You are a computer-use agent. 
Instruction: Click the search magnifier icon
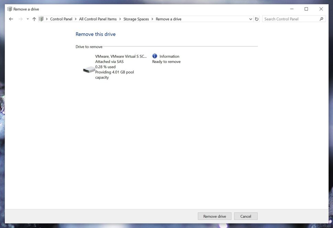click(321, 19)
